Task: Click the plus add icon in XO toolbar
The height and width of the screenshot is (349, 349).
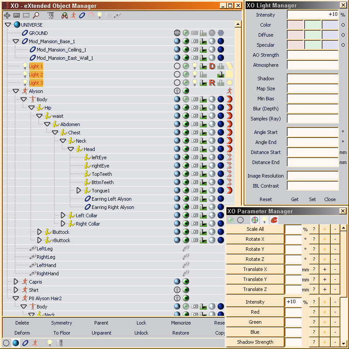Action: pyautogui.click(x=7, y=15)
